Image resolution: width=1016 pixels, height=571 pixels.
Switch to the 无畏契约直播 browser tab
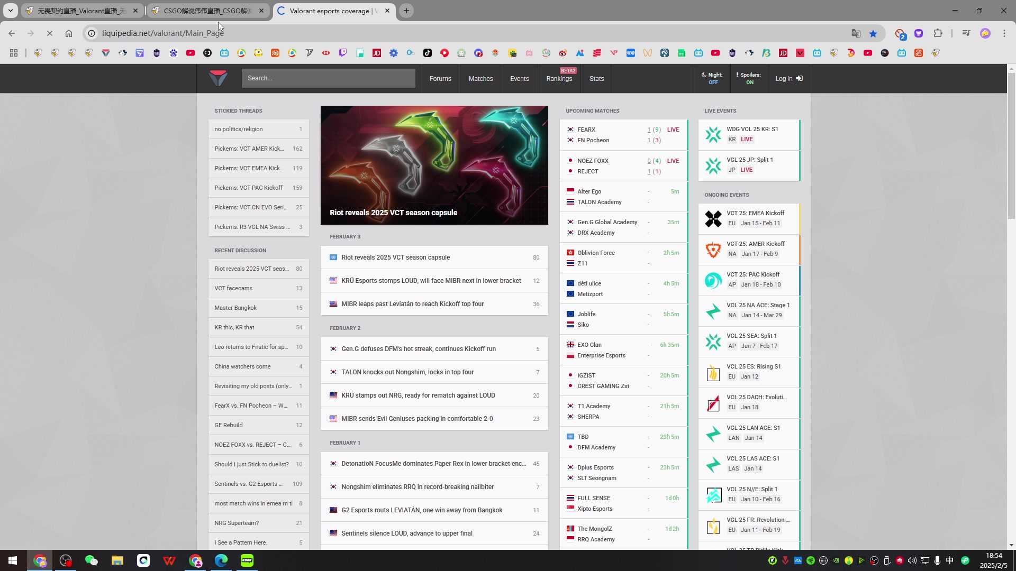click(82, 11)
